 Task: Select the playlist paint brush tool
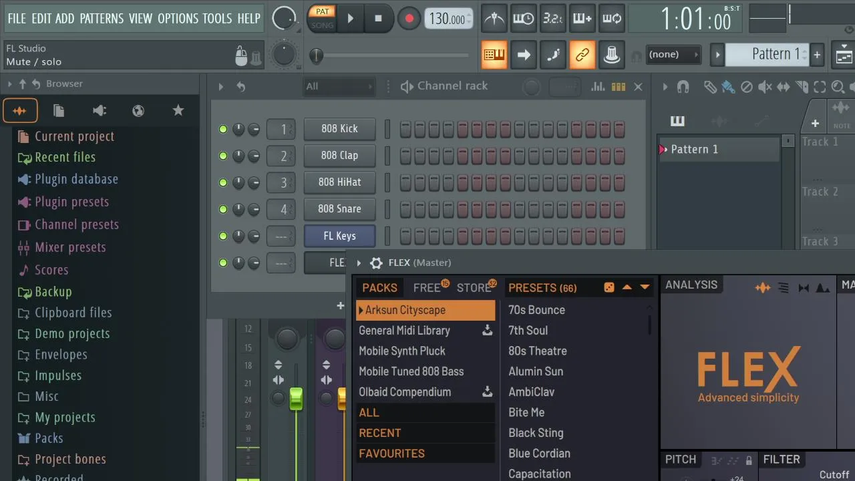click(x=728, y=87)
